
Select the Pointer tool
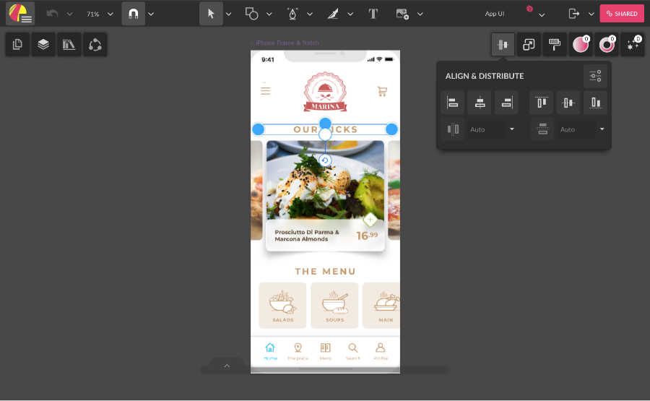pos(211,14)
